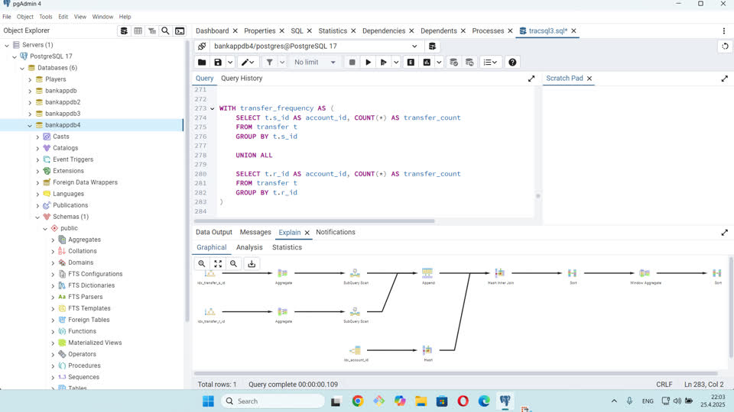
Task: Open the execute options dropdown arrow
Action: pos(396,62)
